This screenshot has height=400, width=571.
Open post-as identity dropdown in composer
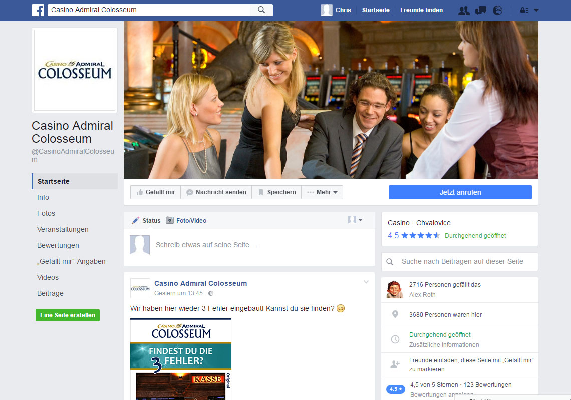[355, 220]
